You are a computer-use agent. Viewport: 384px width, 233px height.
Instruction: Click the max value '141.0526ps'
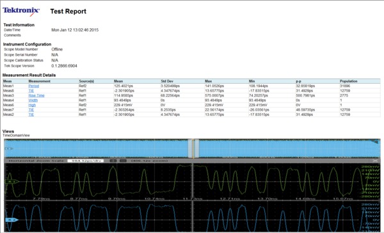[x=214, y=86]
